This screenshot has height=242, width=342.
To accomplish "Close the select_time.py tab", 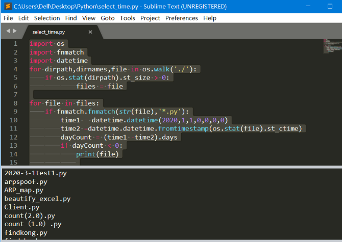I will (x=90, y=32).
